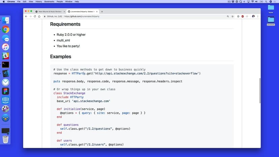Open the home folder on desktop
The image size is (279, 157).
271,9
